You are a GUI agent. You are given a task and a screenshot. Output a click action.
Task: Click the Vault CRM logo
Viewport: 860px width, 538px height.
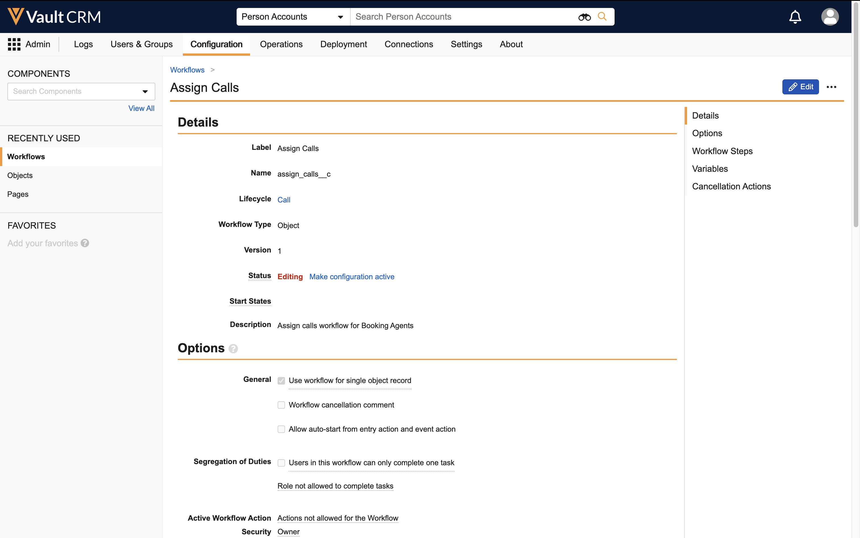click(x=54, y=17)
